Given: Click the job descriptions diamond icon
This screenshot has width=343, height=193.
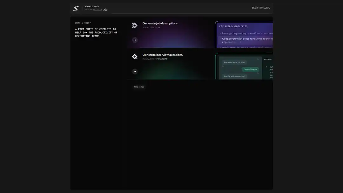Looking at the screenshot, I should click(135, 25).
